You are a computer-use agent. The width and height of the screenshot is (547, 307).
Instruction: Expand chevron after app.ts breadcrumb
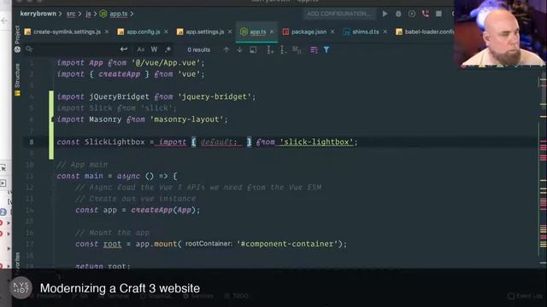[x=132, y=14]
